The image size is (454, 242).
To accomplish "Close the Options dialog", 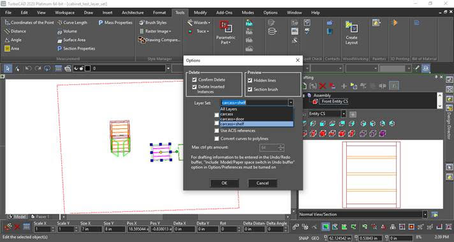I will (x=298, y=60).
